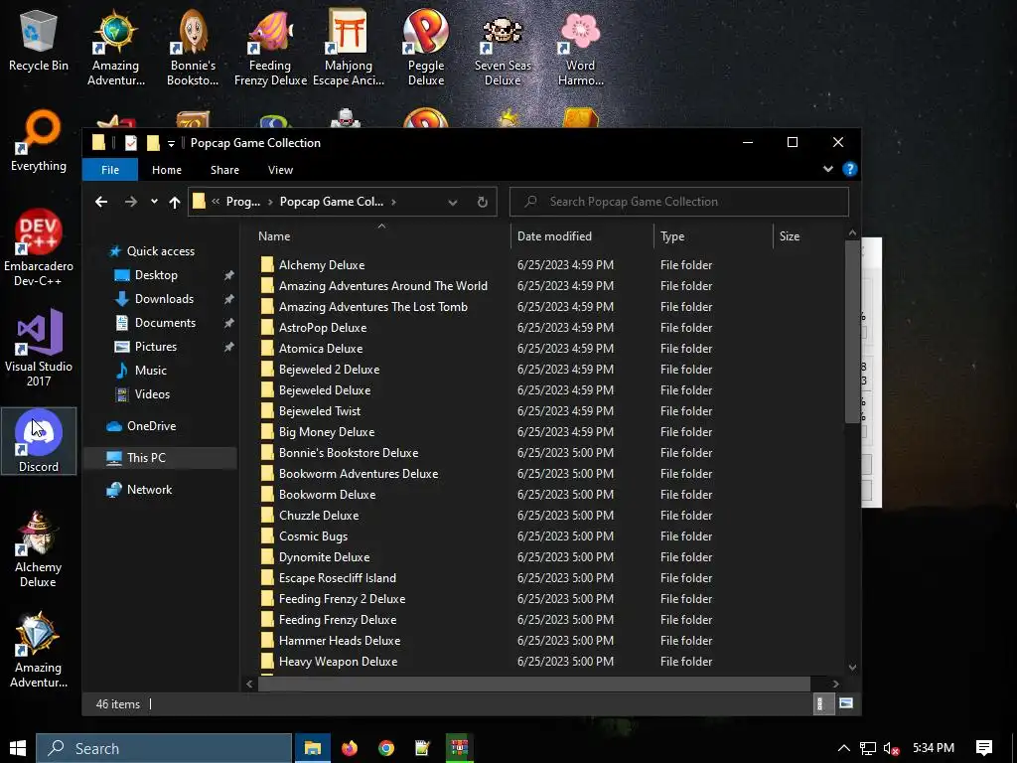Select OneDrive in navigation pane

click(151, 426)
